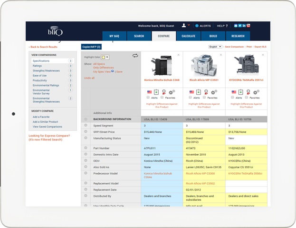Toggle the Manufacturing Status row minus button
Image resolution: width=296 pixels, height=228 pixels.
(x=86, y=138)
